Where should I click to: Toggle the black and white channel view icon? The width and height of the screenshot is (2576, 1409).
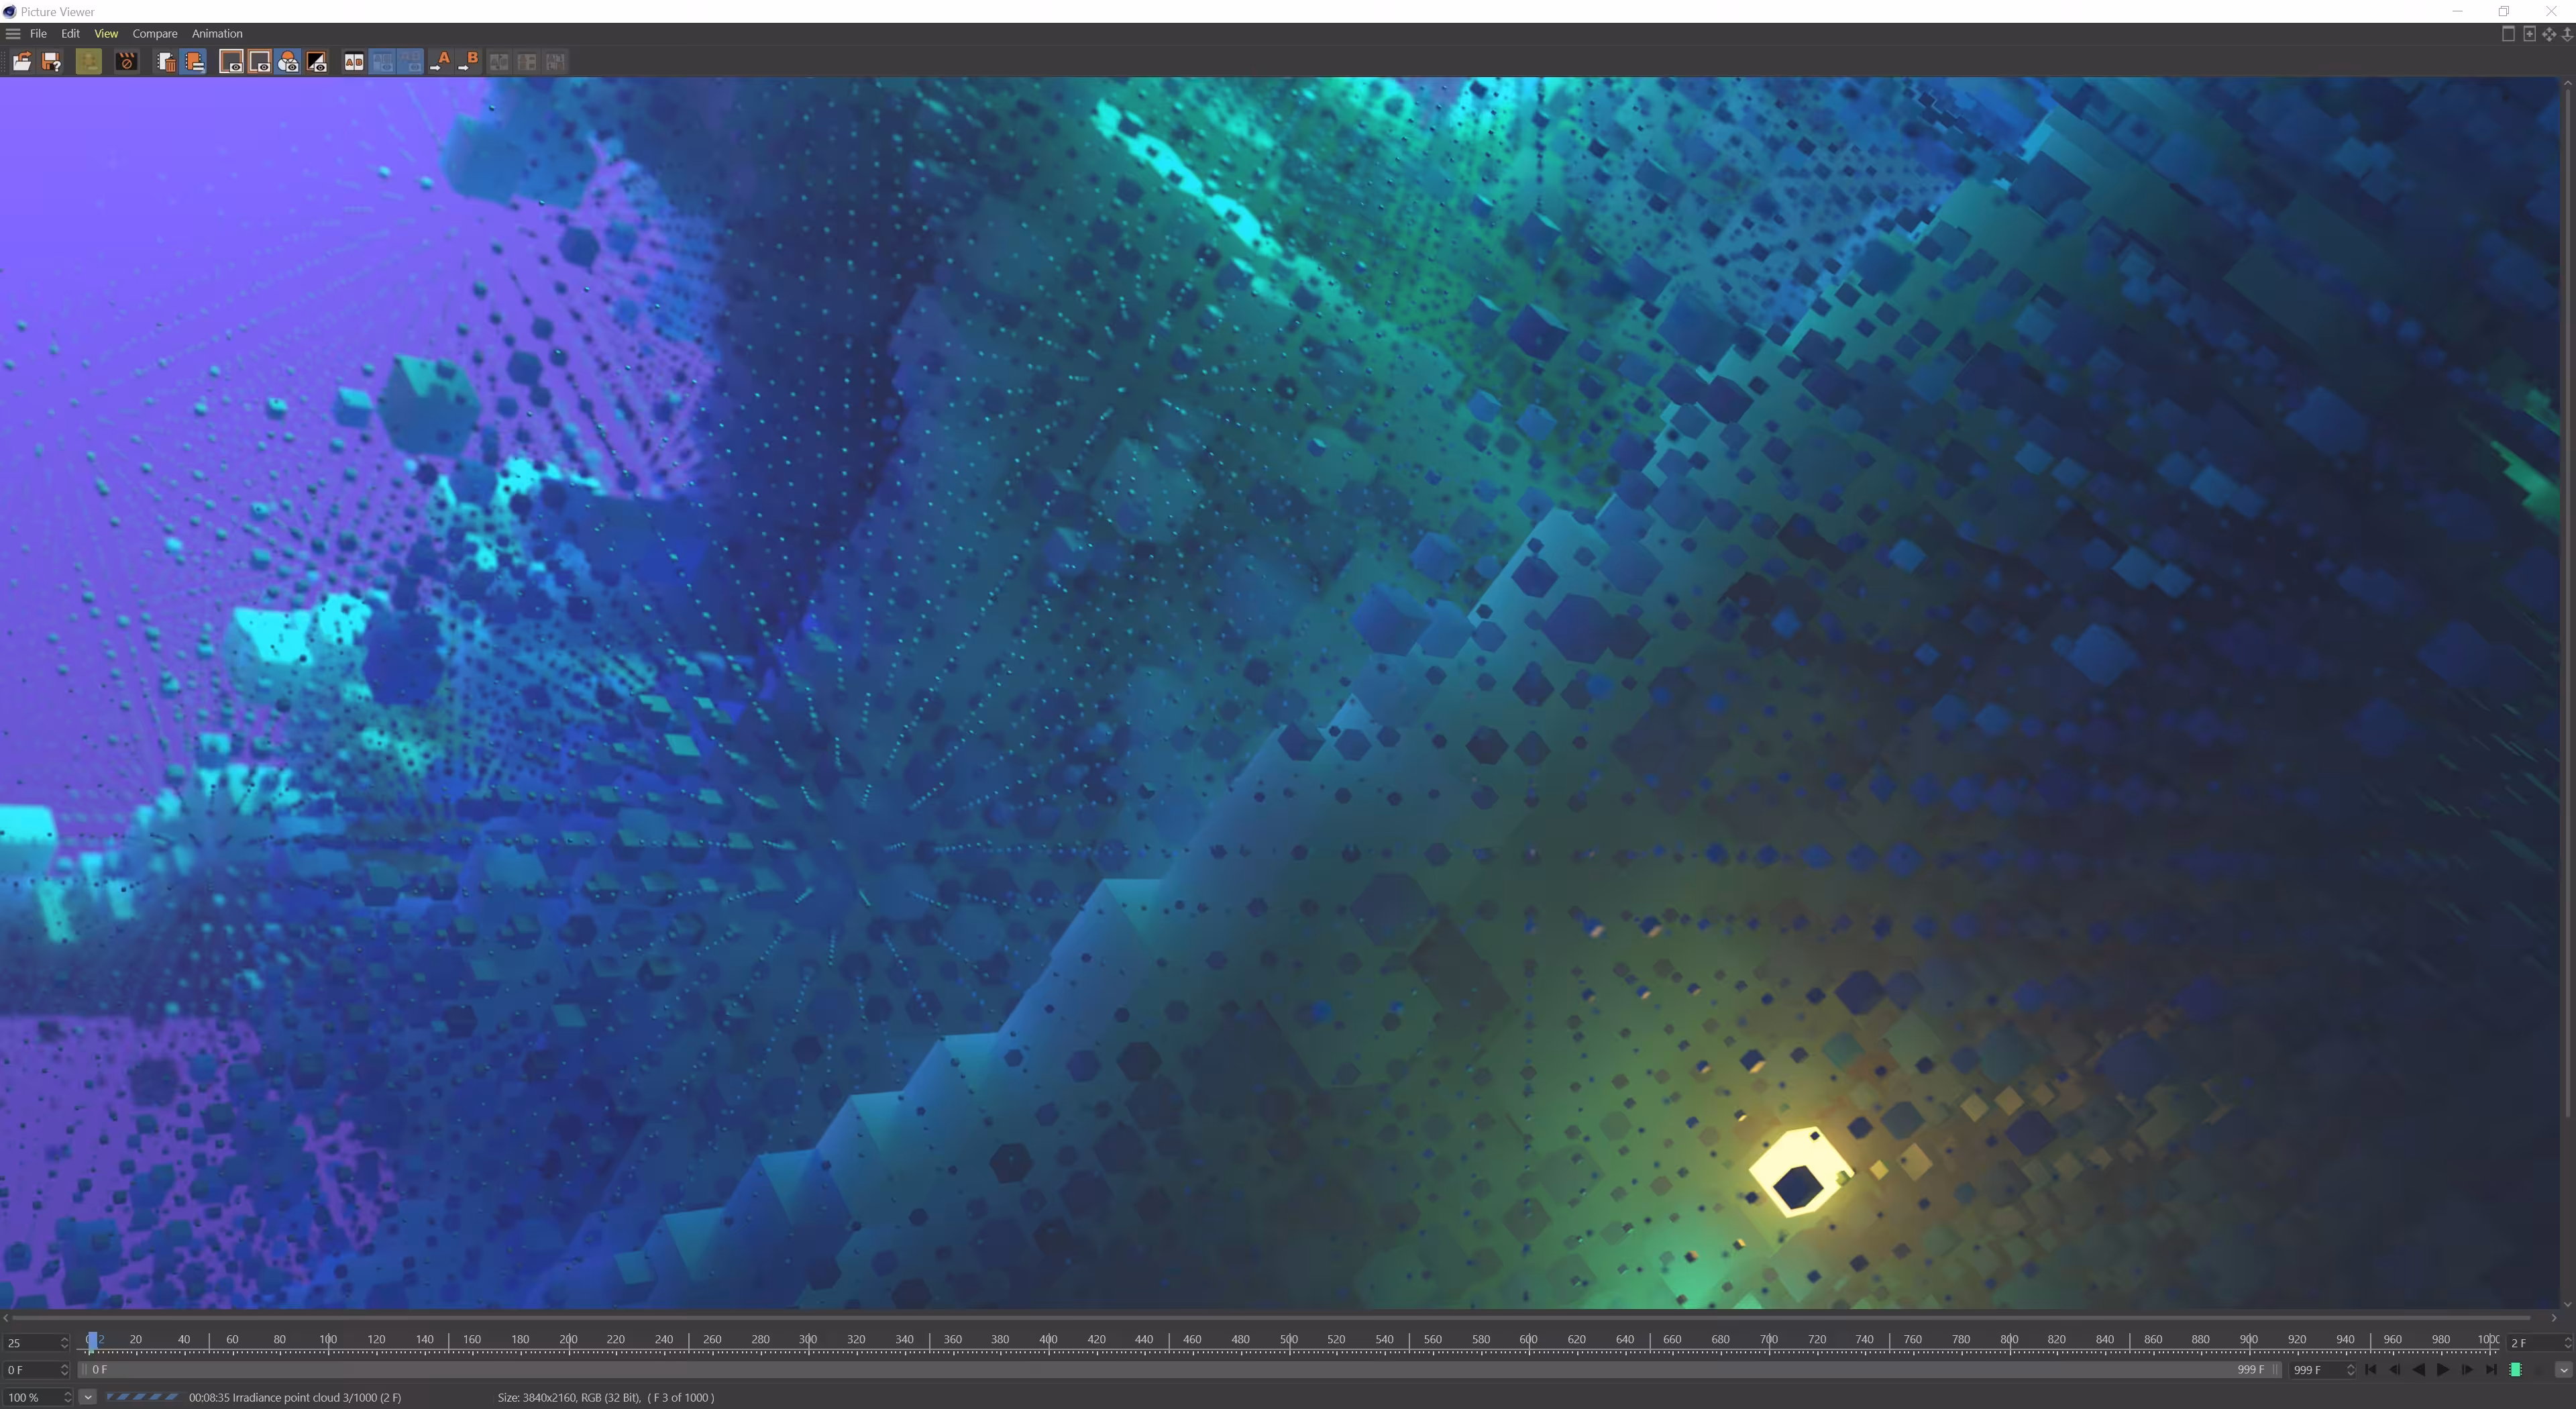coord(317,62)
